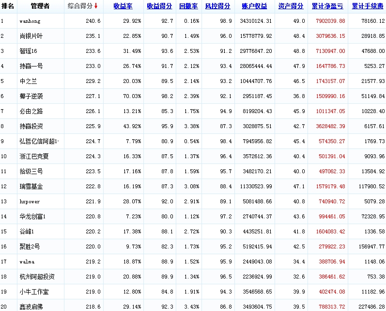Click 鑫波启佛's 回撤率 3.43%
386x311 pixels.
[x=191, y=307]
